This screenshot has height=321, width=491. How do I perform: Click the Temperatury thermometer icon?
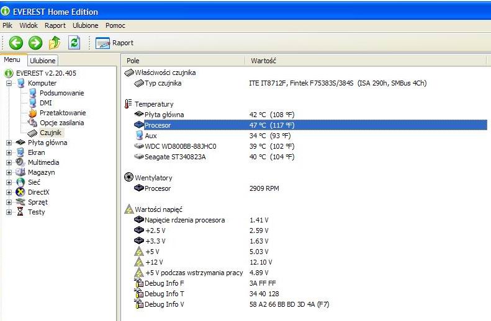click(x=128, y=103)
